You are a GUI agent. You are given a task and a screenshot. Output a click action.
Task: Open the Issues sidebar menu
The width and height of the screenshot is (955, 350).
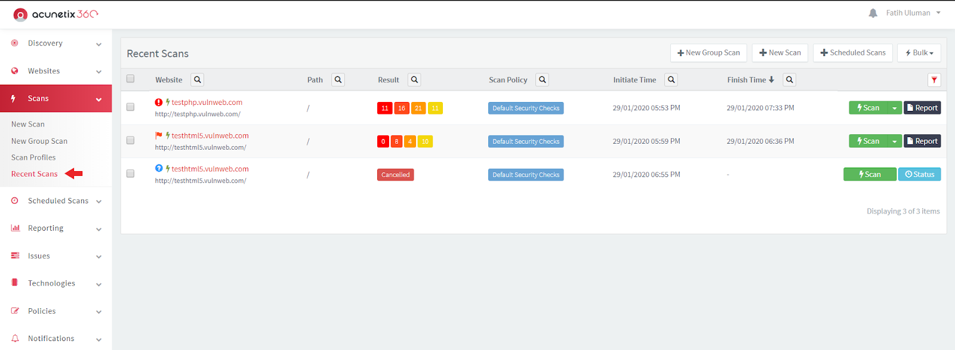[x=56, y=256]
